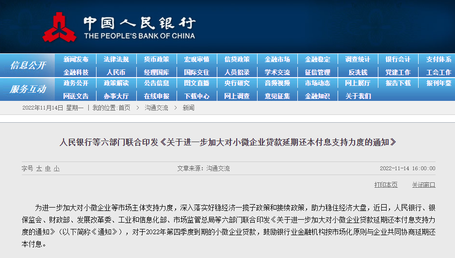Go to 办事大厅 page
The image size is (455, 258).
[x=116, y=96]
